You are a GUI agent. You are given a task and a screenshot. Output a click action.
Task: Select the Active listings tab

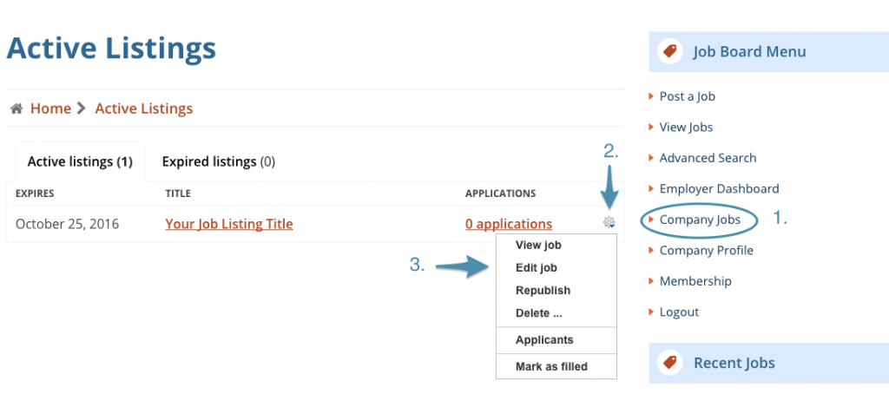pyautogui.click(x=80, y=161)
